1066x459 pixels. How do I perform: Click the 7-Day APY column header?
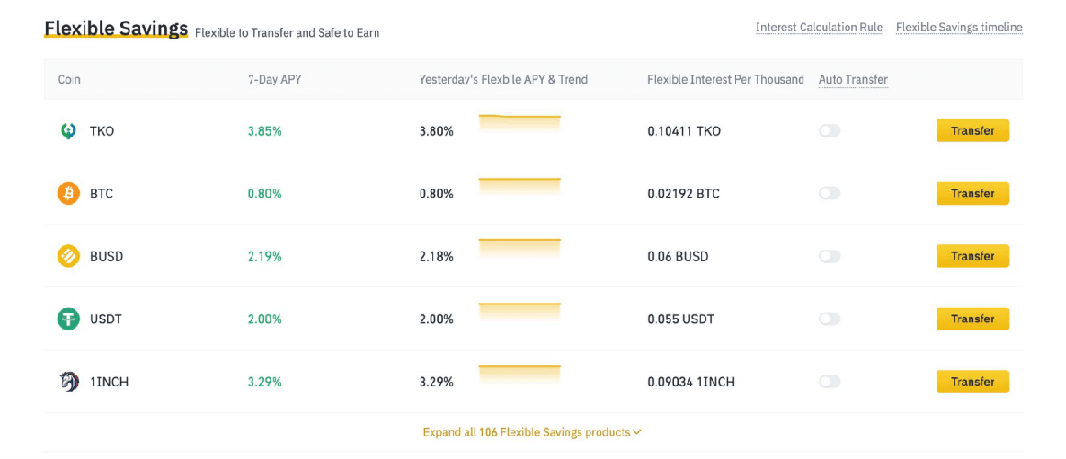275,80
